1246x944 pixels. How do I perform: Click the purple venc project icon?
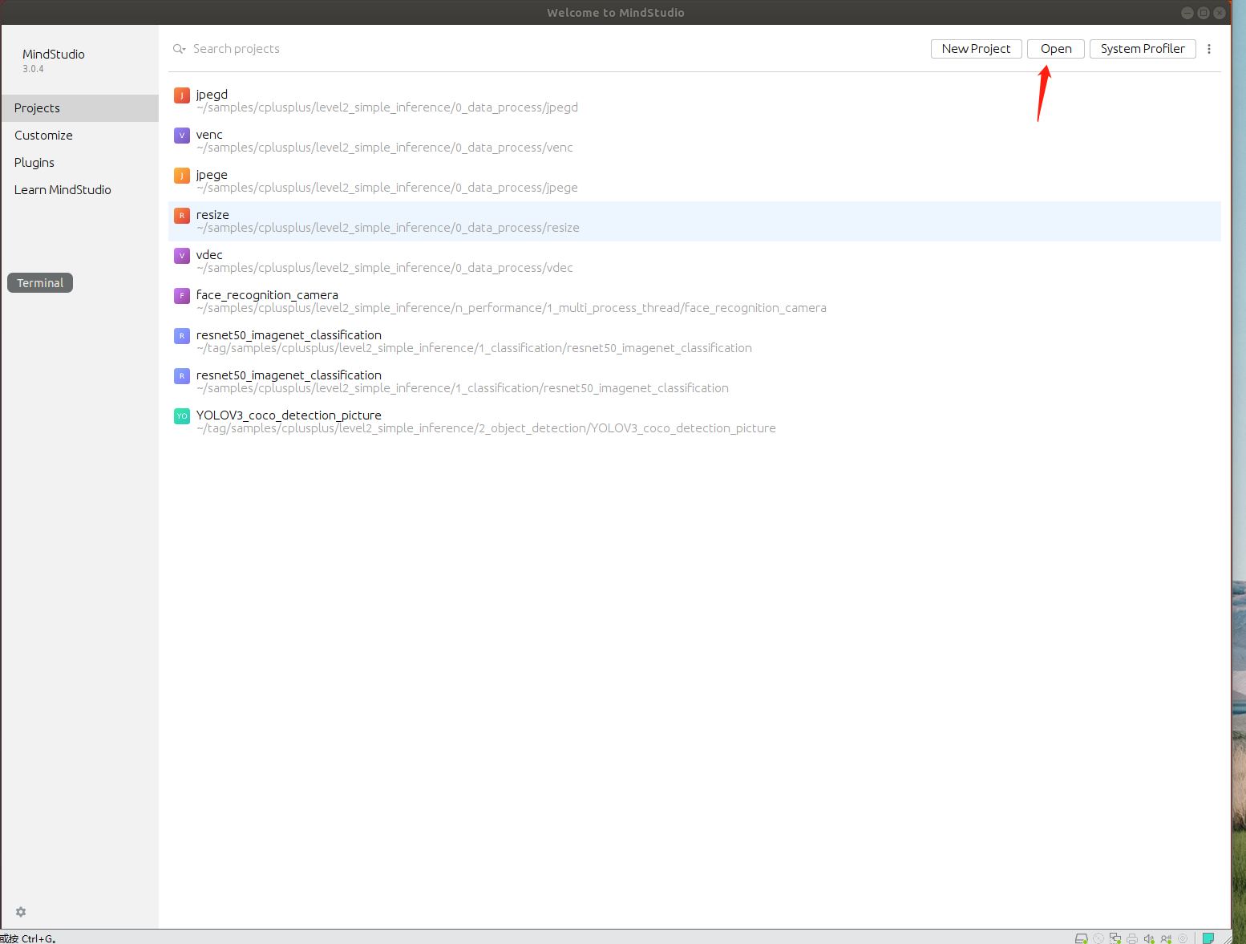(182, 136)
